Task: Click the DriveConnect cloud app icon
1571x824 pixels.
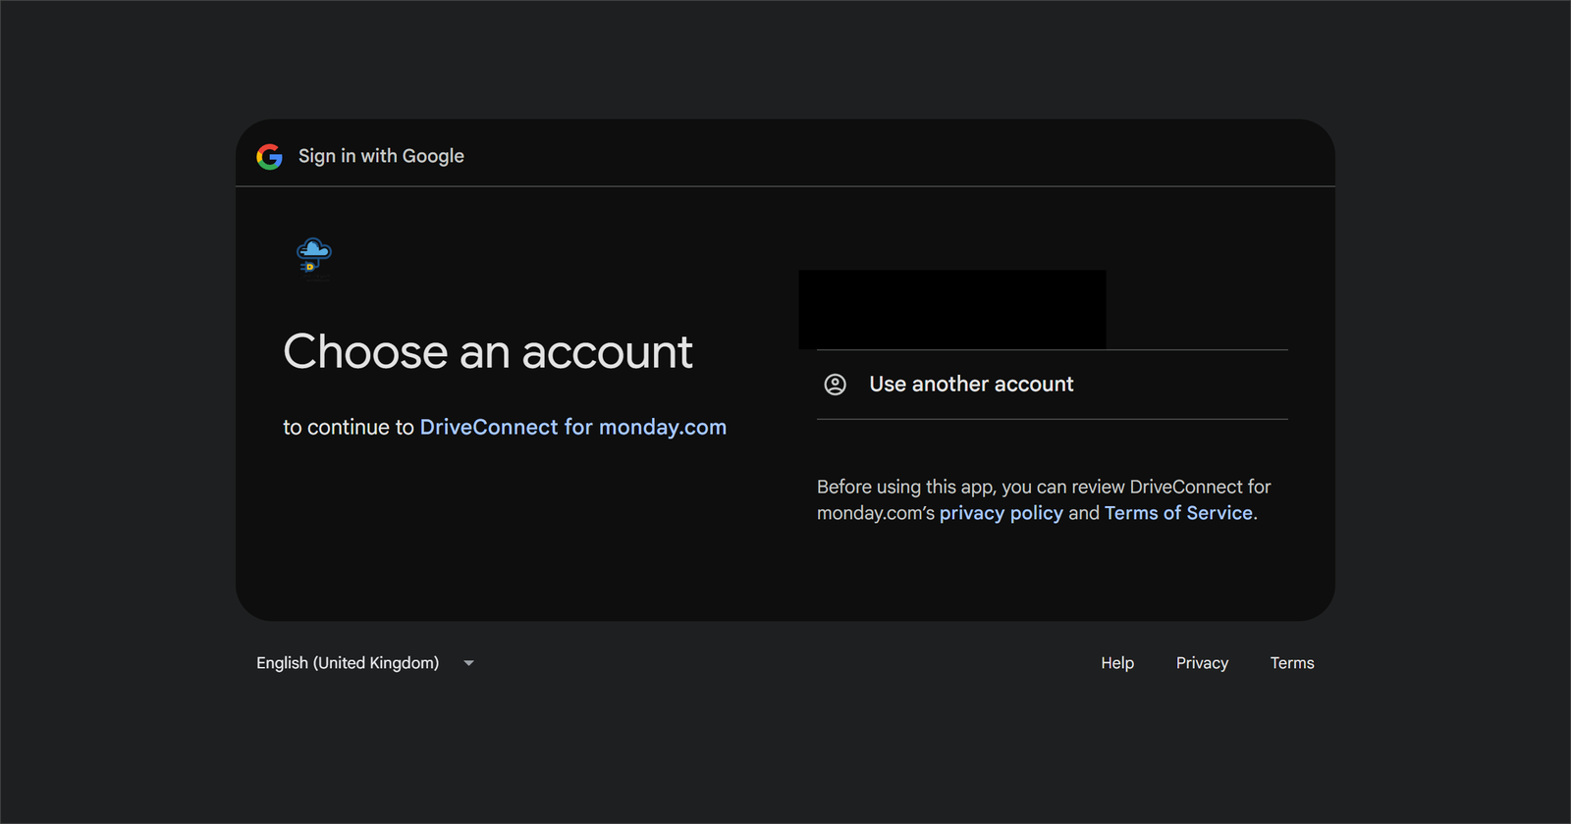Action: 314,256
